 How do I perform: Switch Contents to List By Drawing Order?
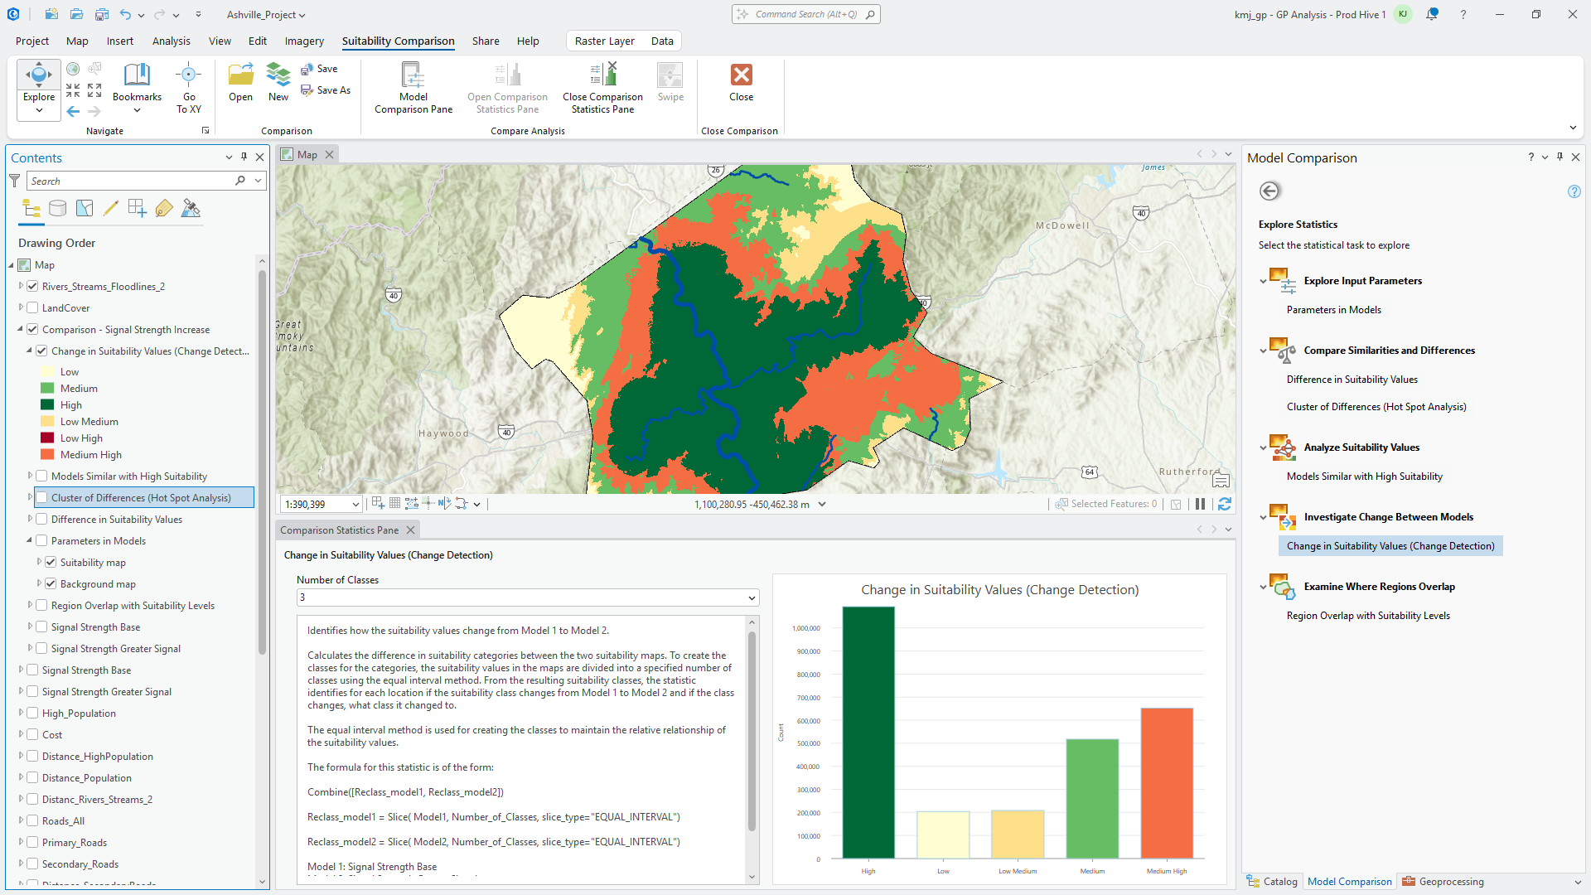pyautogui.click(x=31, y=209)
